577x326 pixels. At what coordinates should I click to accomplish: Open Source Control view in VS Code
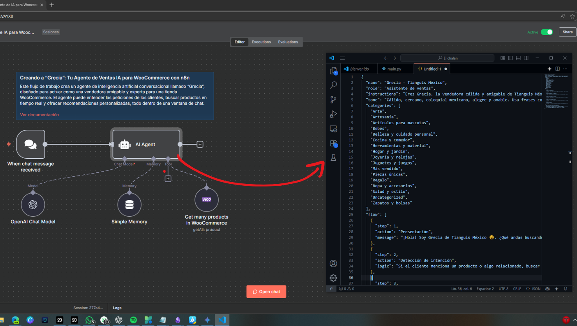(x=333, y=100)
